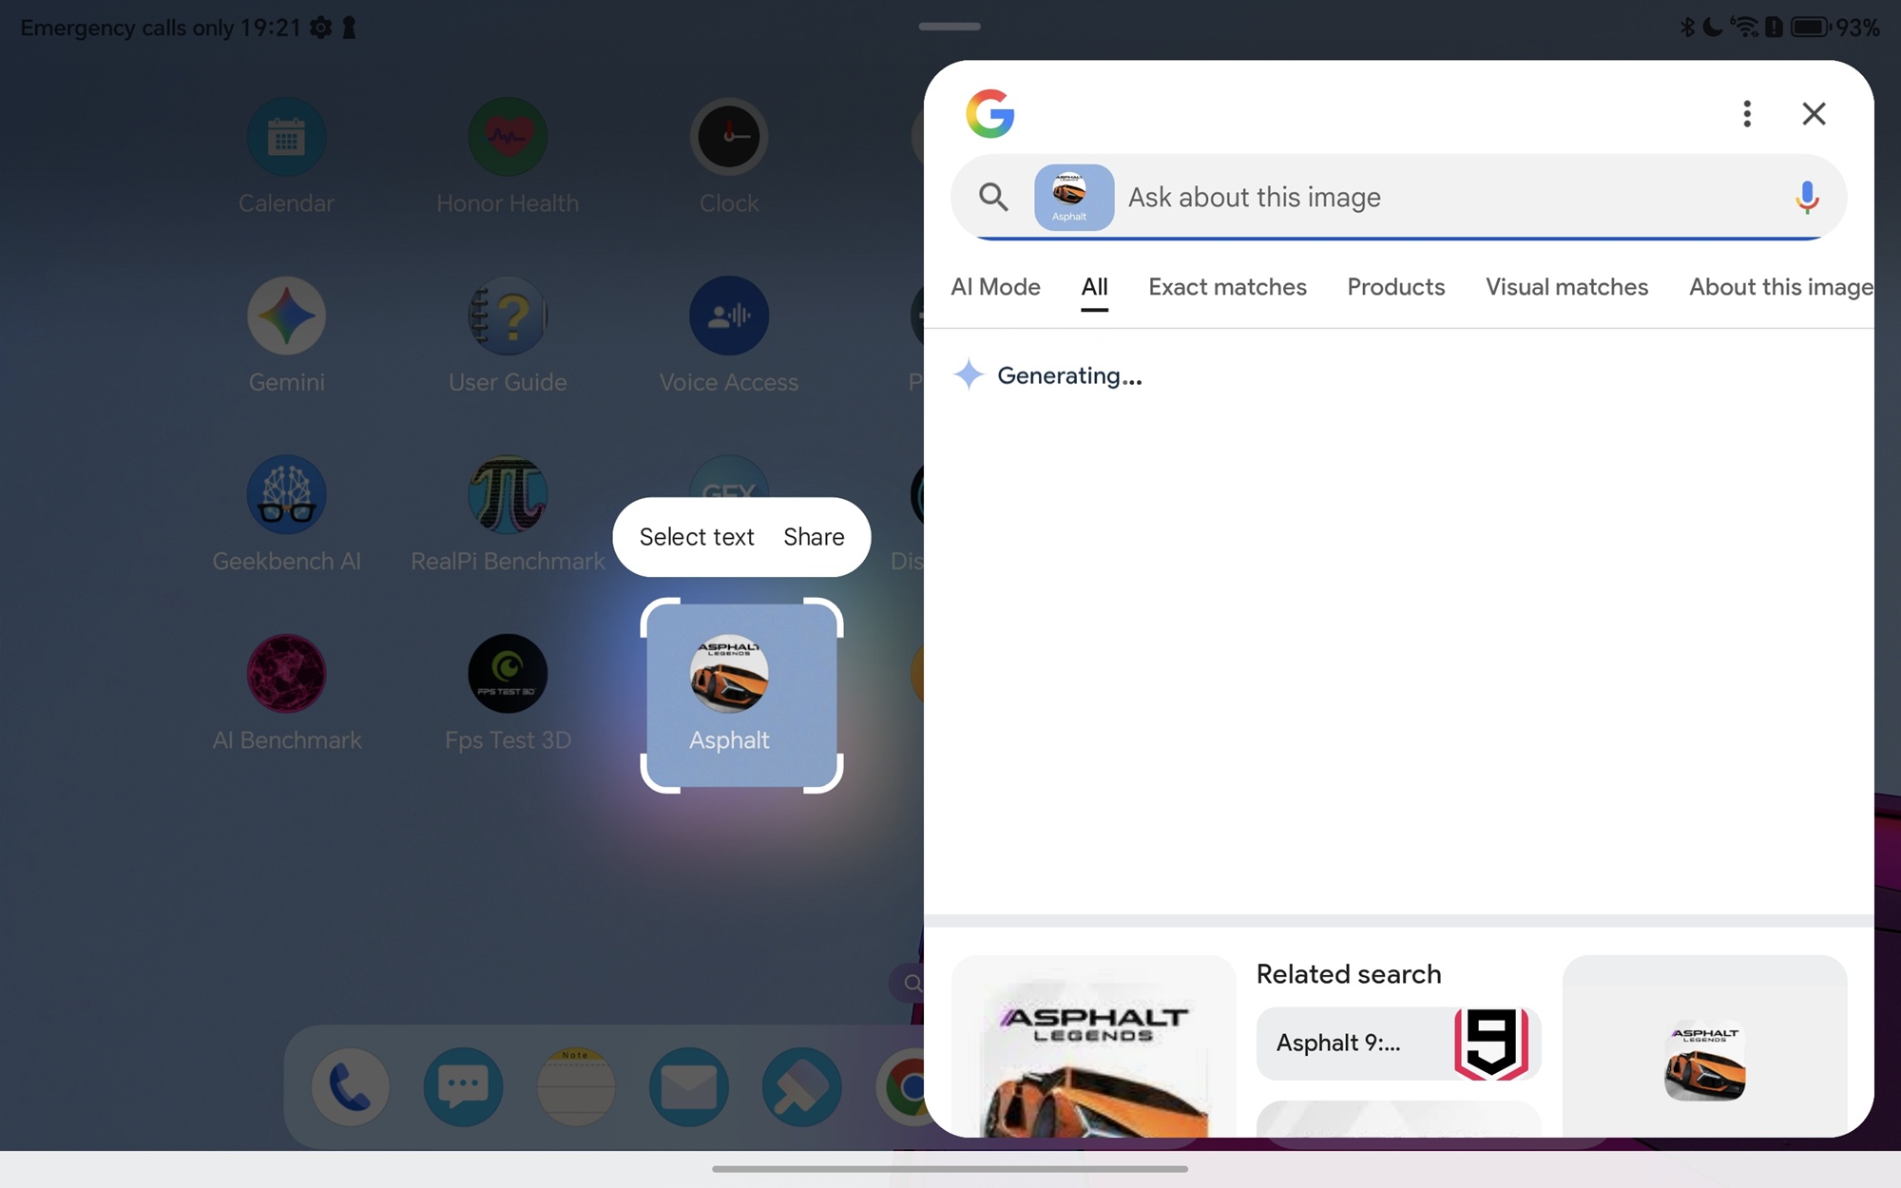Launch Fps Test 3D app
Image resolution: width=1901 pixels, height=1188 pixels.
point(508,674)
